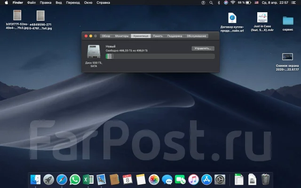Open the Wi-Fi status menu

(233, 3)
